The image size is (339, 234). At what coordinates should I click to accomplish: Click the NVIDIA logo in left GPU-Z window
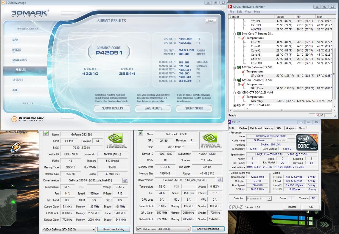(117, 141)
